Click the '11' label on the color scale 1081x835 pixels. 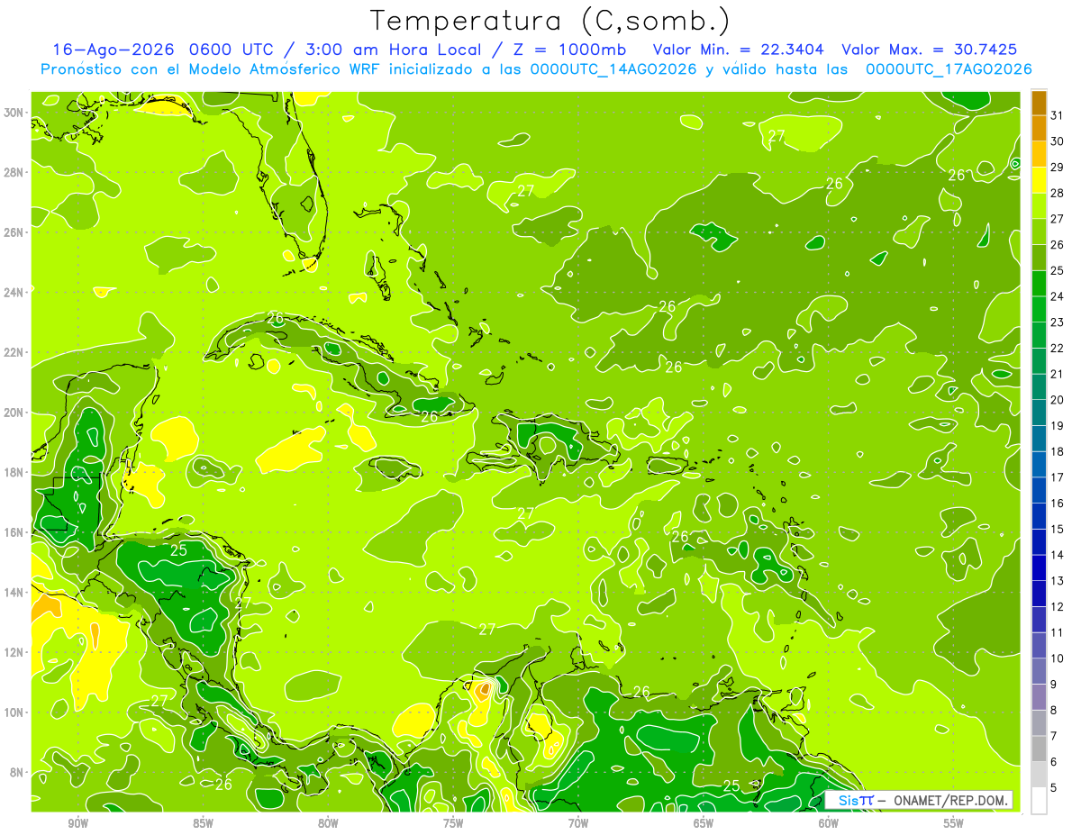(x=1058, y=632)
